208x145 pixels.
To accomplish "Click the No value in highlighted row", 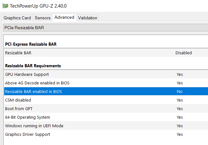I will [180, 91].
